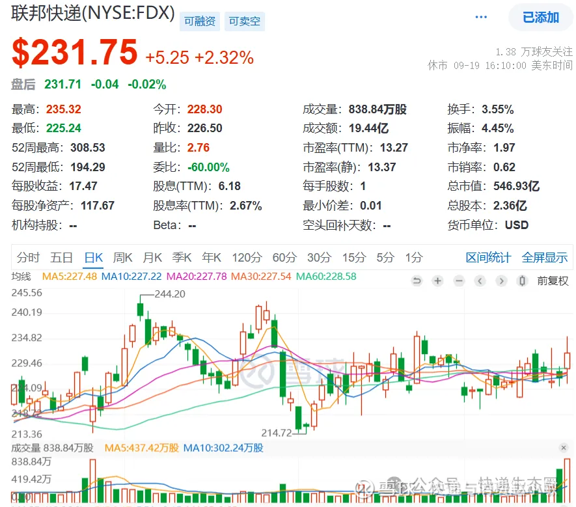This screenshot has height=507, width=576.
Task: Click the 换手 value 3.55%
Action: (x=498, y=109)
